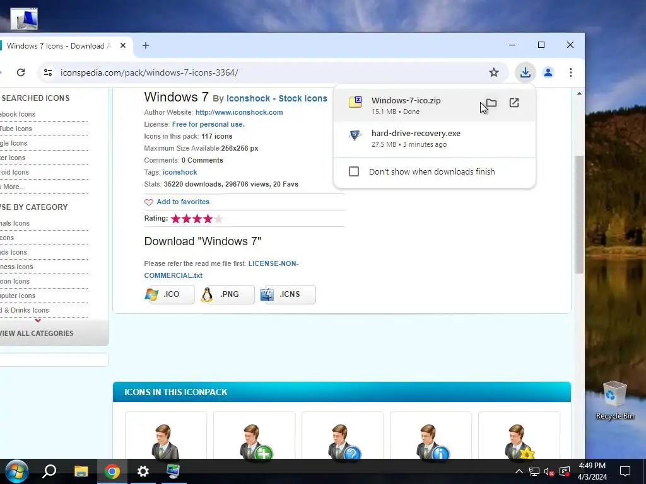Rate the pack with the fifth star

pos(218,219)
